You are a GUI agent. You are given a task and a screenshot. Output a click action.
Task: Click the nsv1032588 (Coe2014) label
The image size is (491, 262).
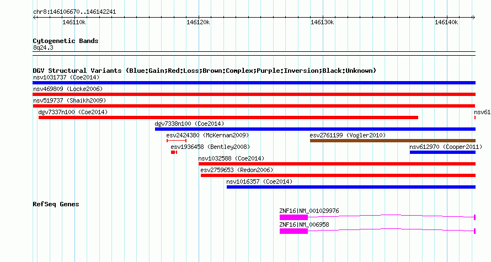pyautogui.click(x=231, y=158)
